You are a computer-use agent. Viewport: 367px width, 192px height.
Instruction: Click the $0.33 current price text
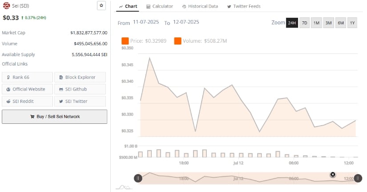[x=11, y=18]
